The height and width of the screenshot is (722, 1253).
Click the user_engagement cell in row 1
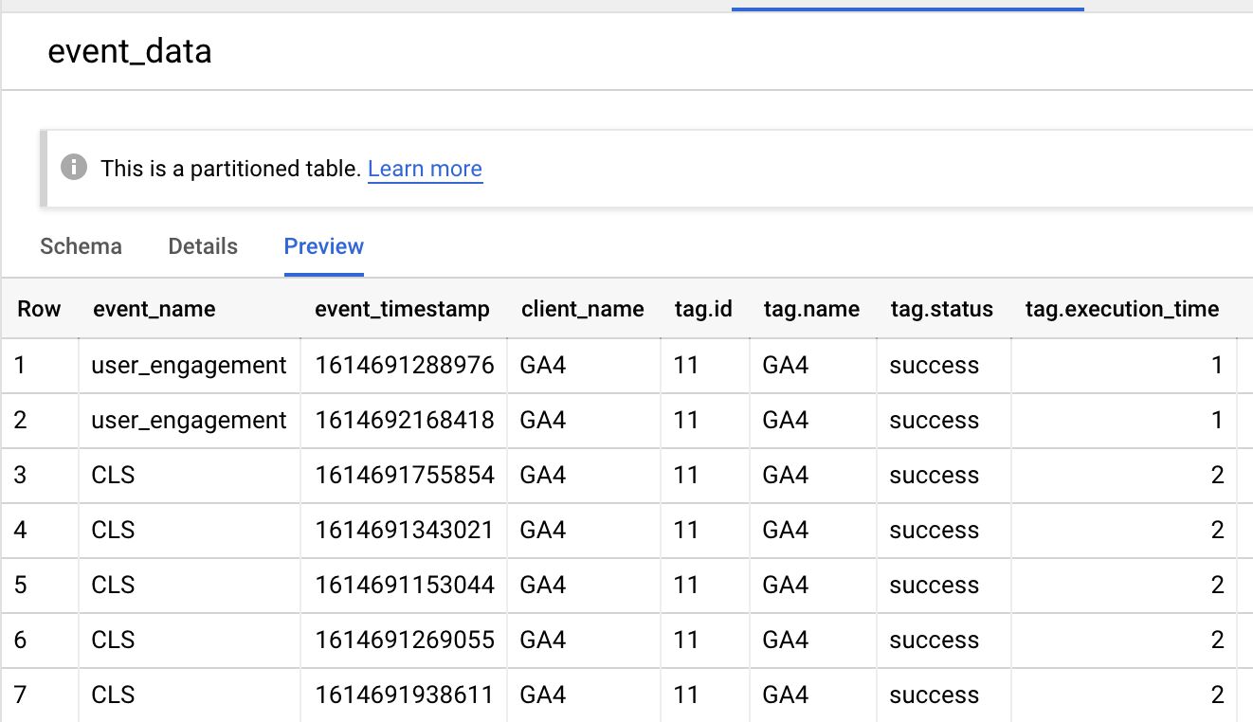tap(190, 366)
